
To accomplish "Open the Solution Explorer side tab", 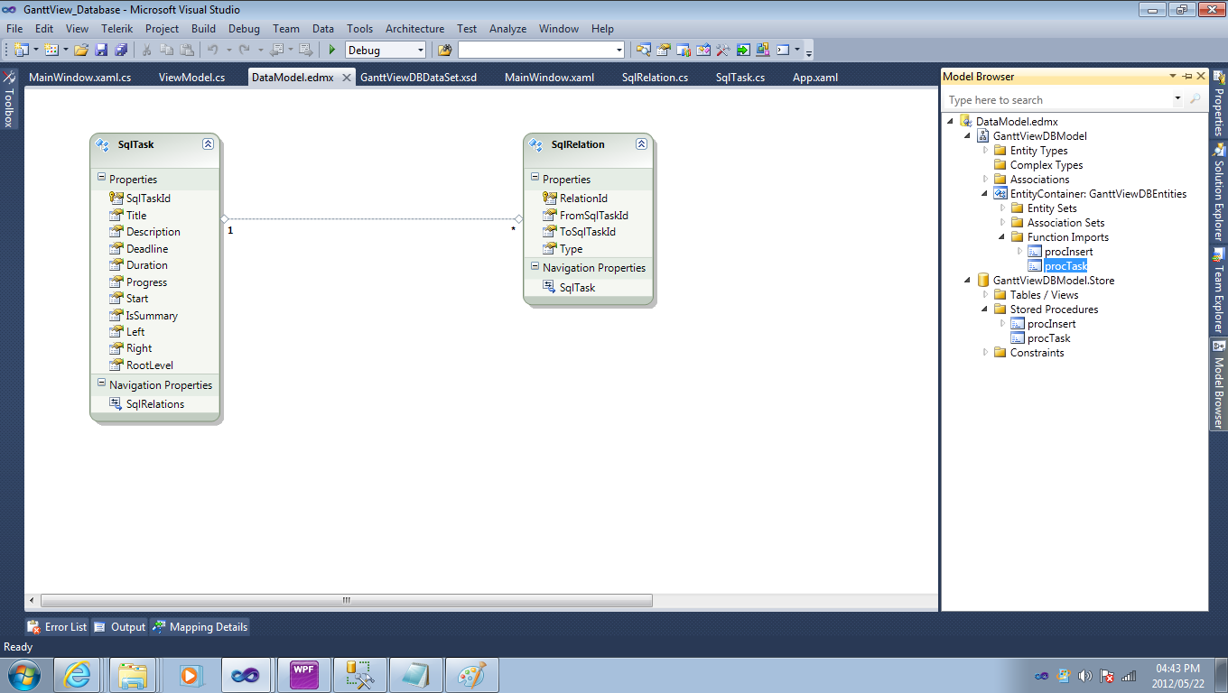I will [x=1218, y=191].
